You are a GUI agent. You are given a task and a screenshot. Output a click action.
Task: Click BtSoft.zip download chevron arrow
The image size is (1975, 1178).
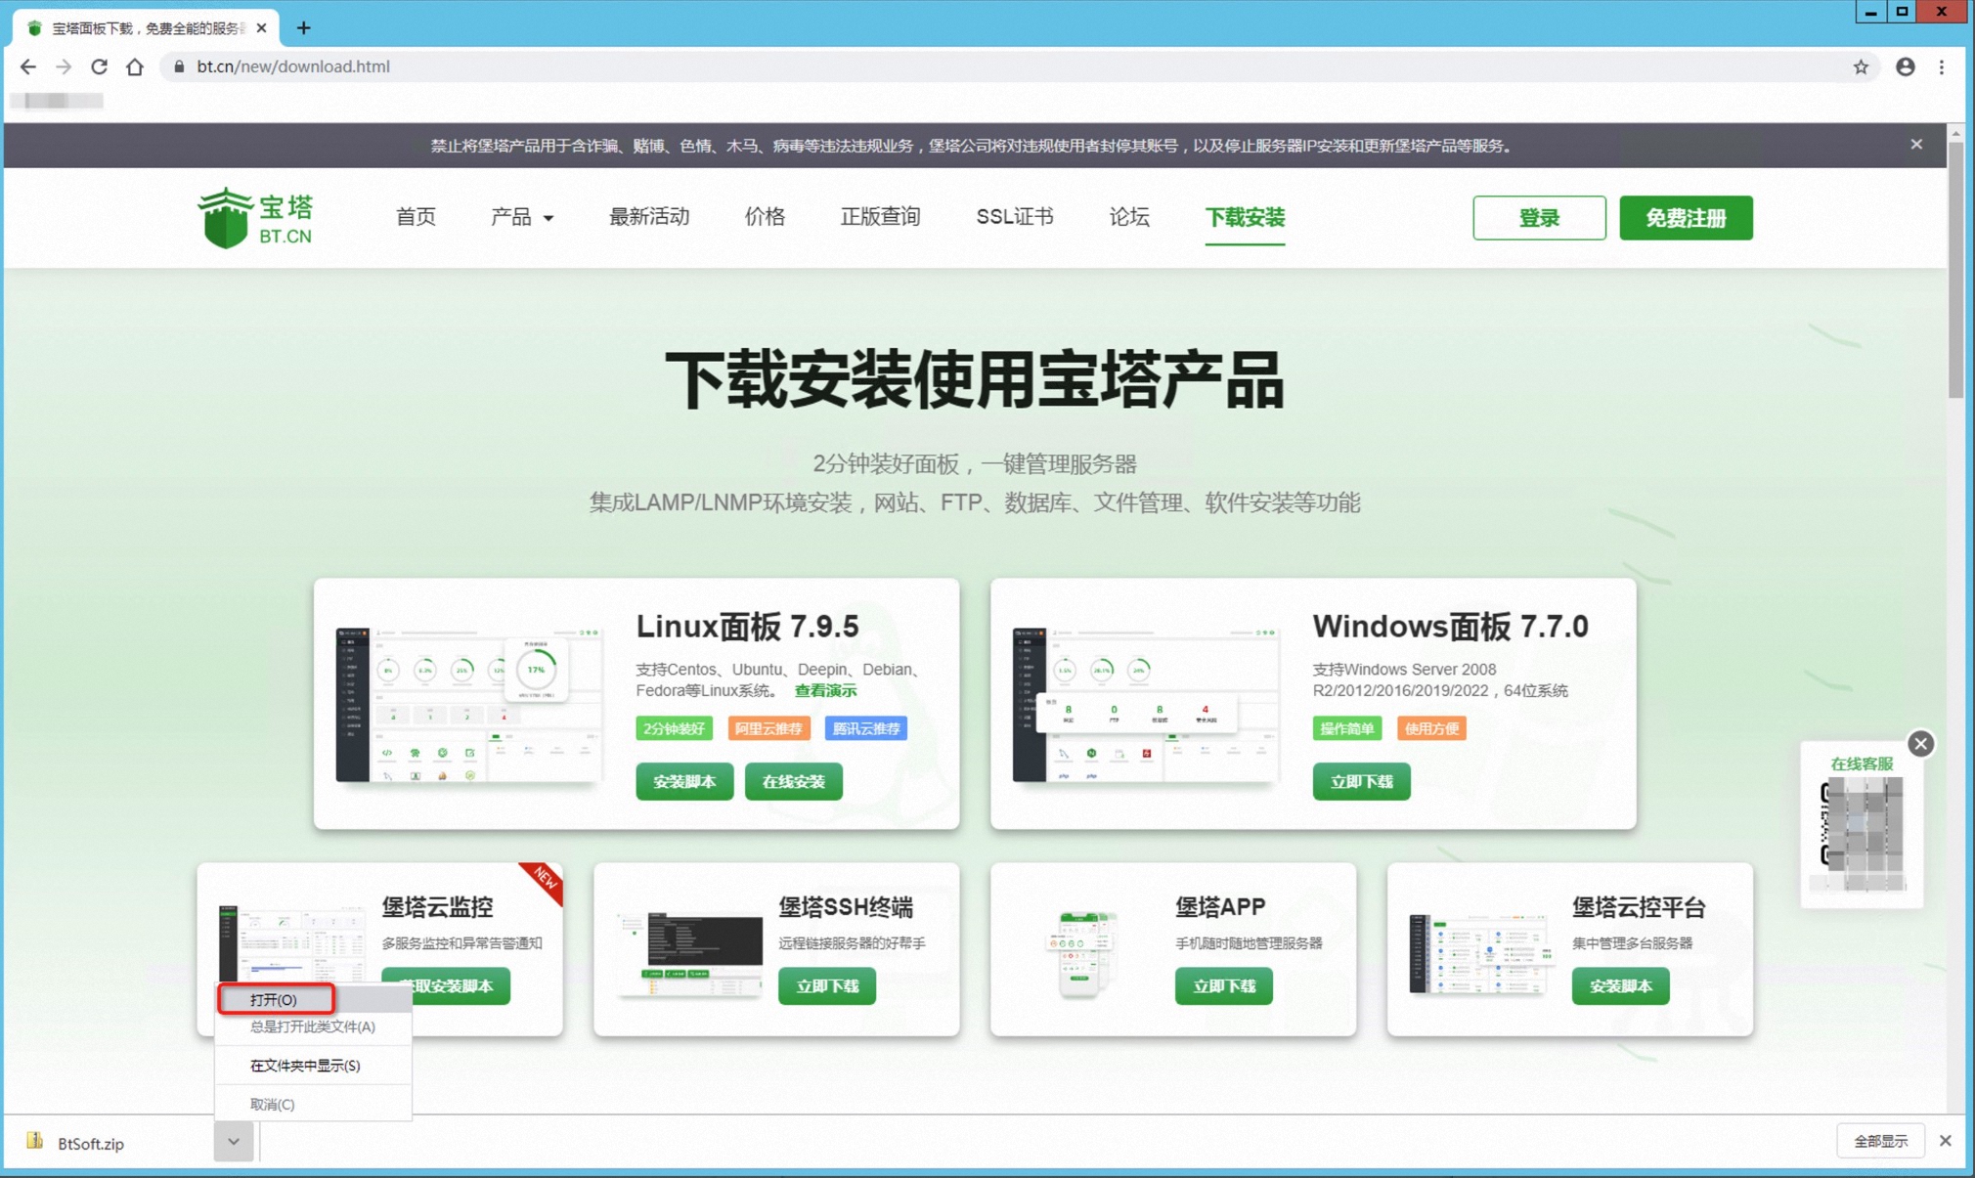point(234,1141)
